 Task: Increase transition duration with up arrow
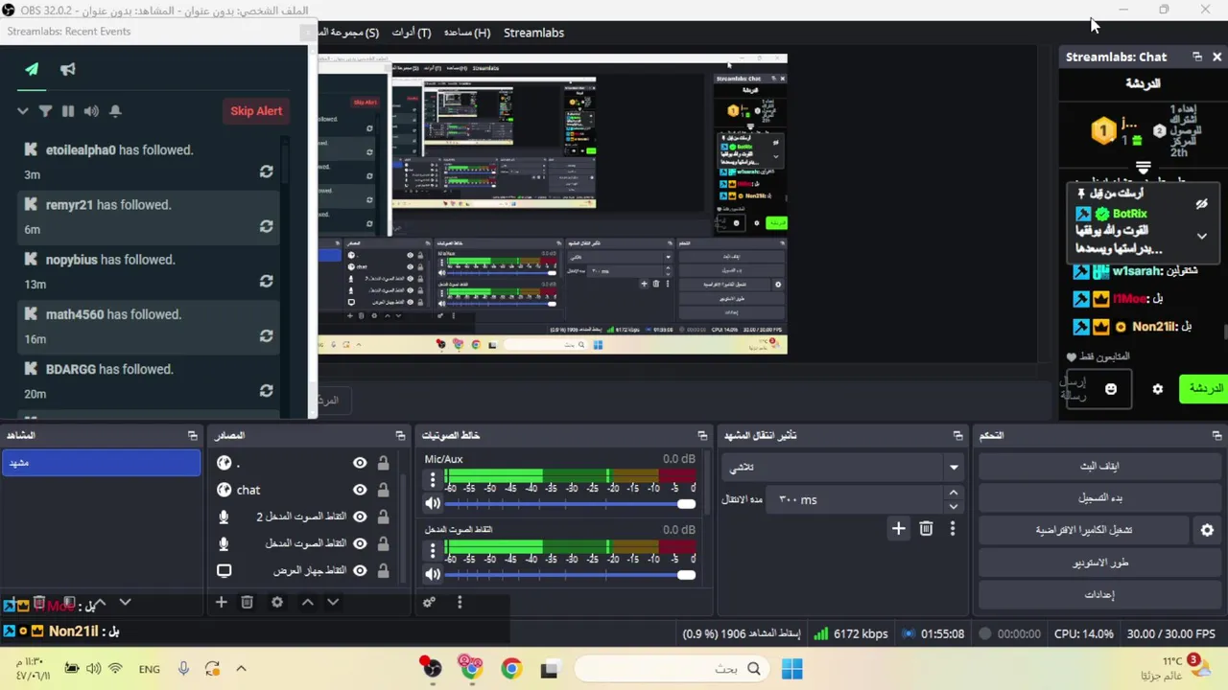[954, 493]
